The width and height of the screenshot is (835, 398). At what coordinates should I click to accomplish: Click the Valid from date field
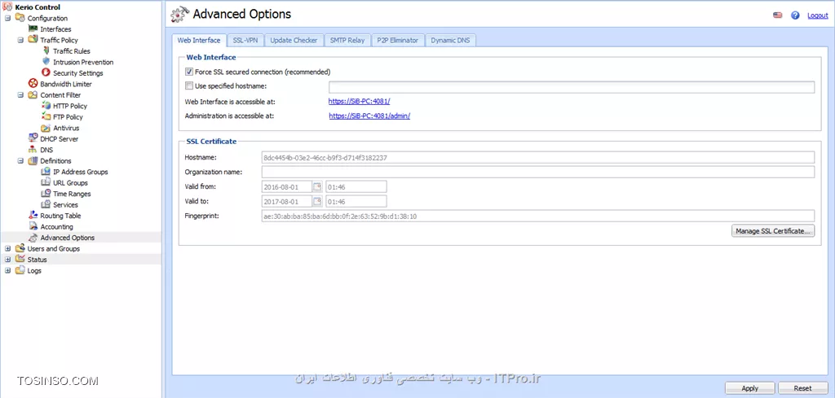coord(286,186)
